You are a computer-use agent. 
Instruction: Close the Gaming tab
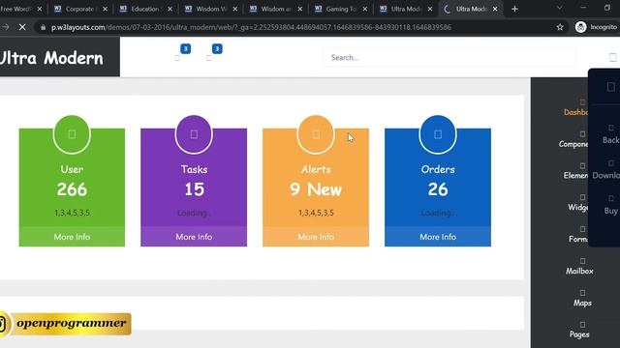coord(365,9)
